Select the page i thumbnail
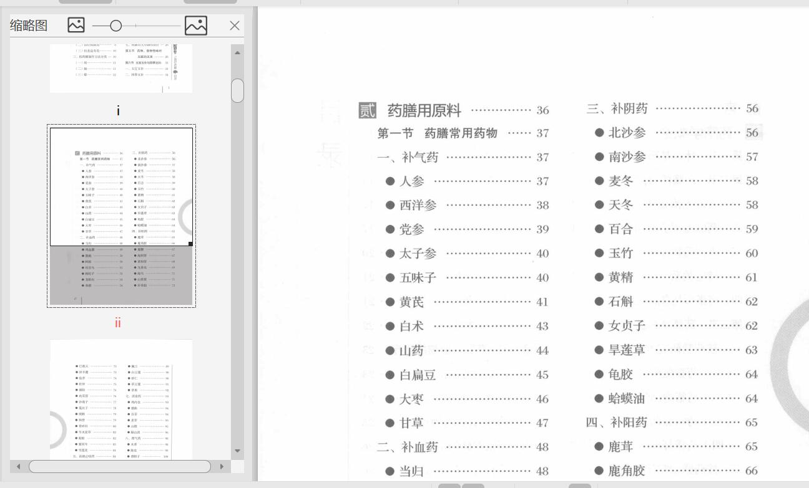 (121, 68)
